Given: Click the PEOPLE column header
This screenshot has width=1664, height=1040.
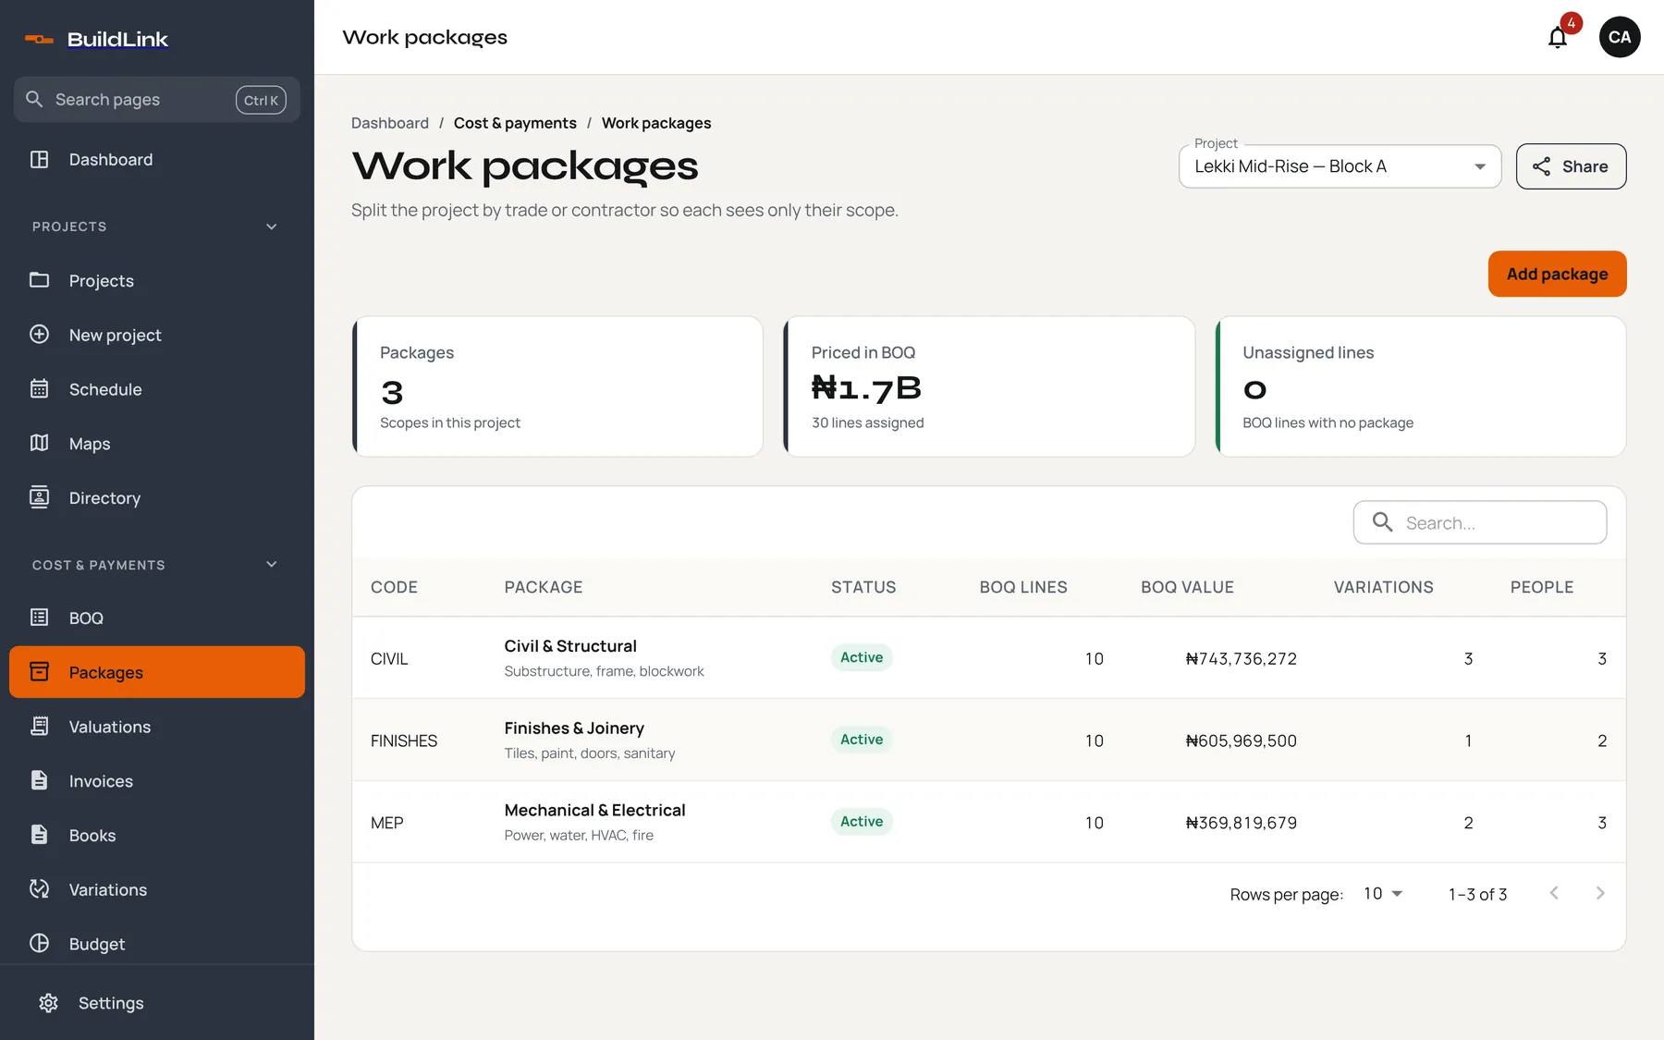Looking at the screenshot, I should coord(1542,587).
